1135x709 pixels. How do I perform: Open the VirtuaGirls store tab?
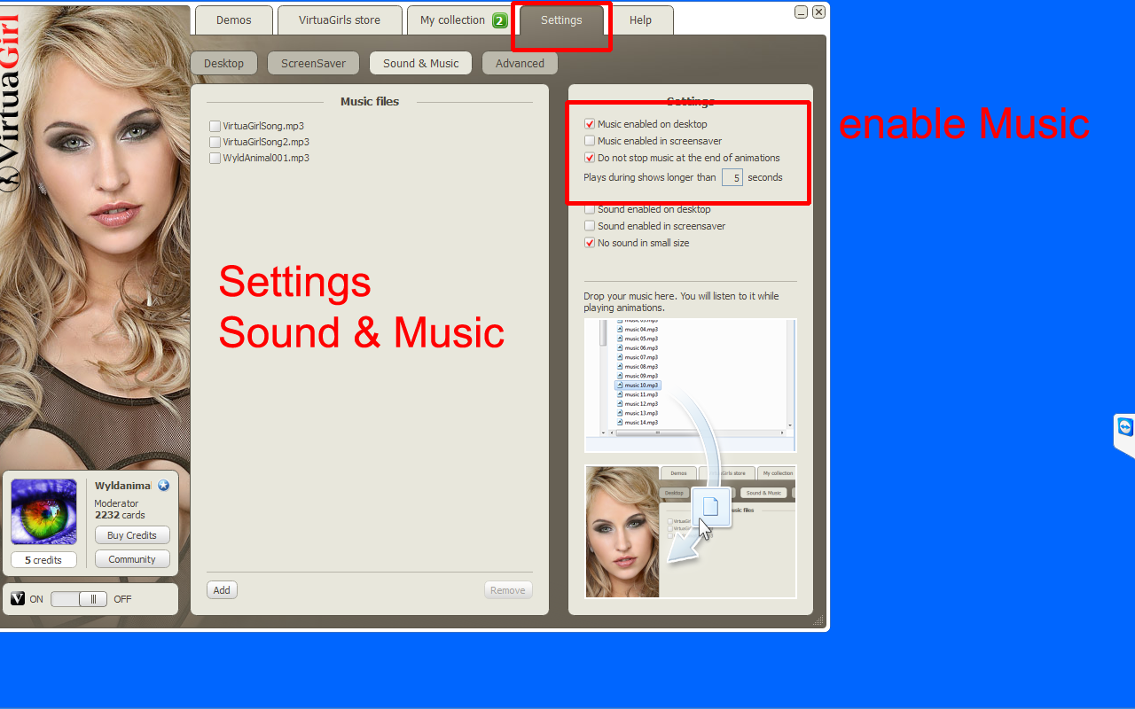340,20
